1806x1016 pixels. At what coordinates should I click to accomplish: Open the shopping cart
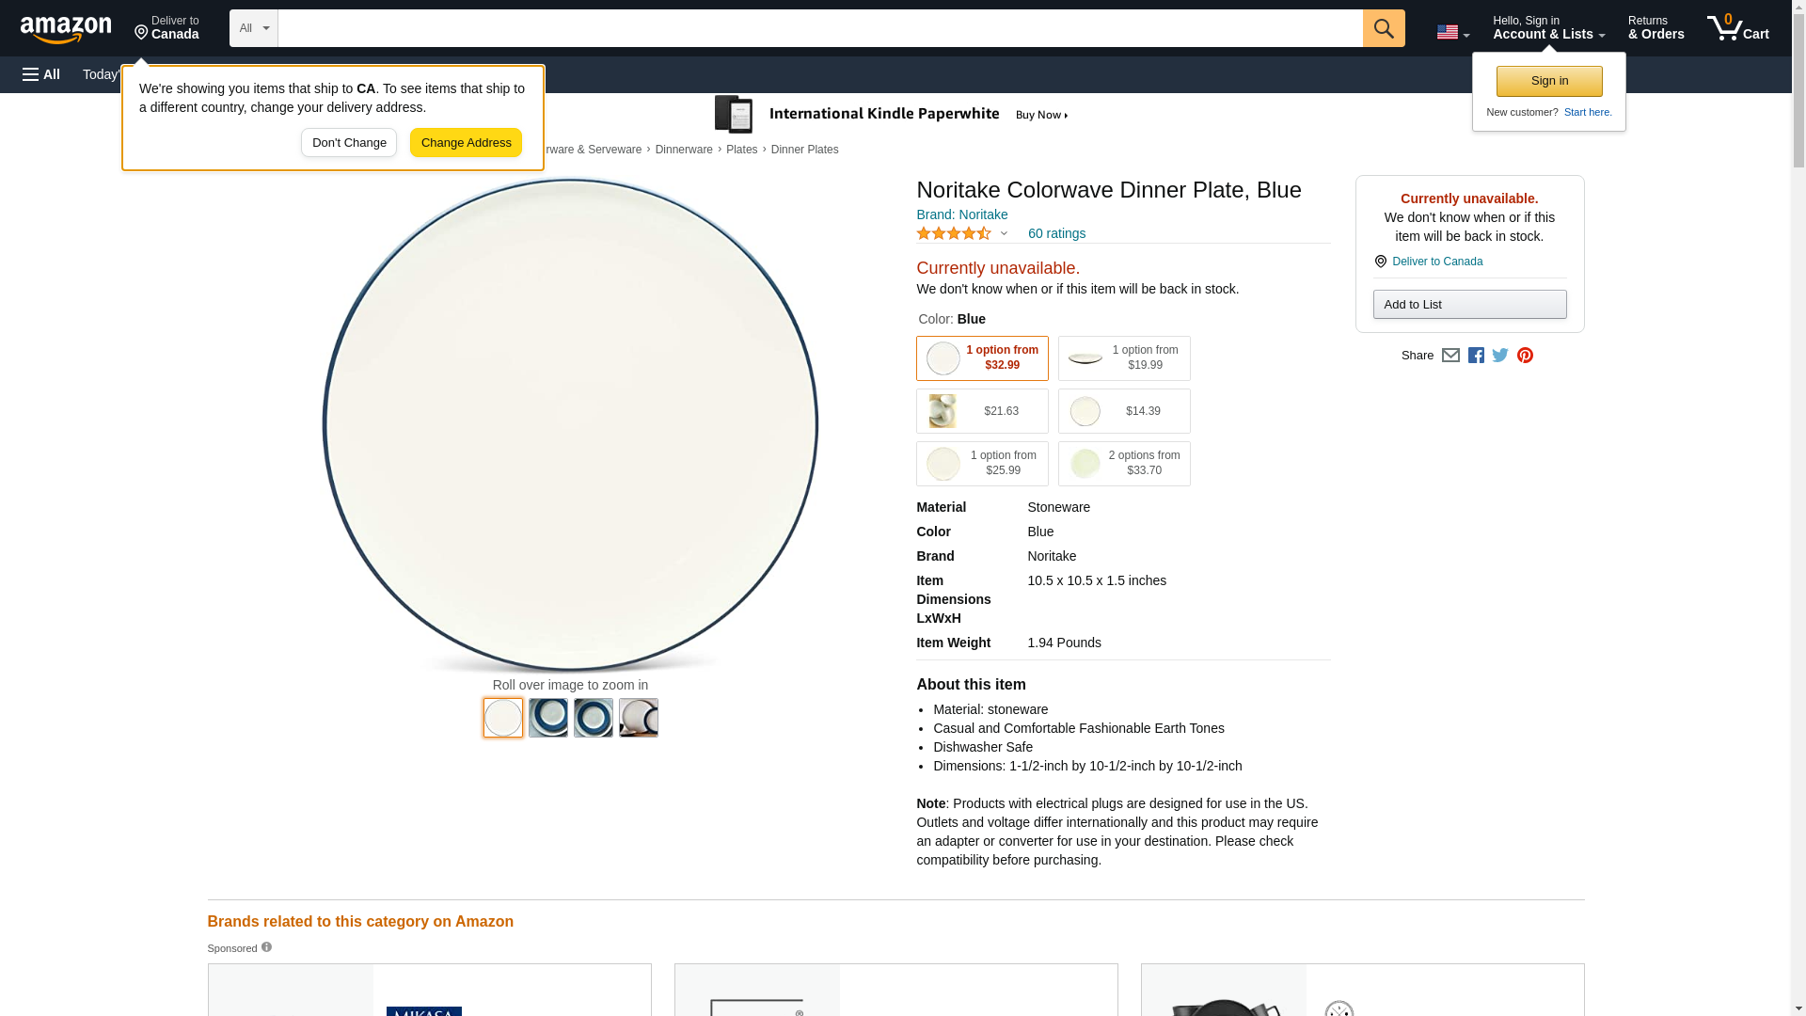click(1737, 28)
